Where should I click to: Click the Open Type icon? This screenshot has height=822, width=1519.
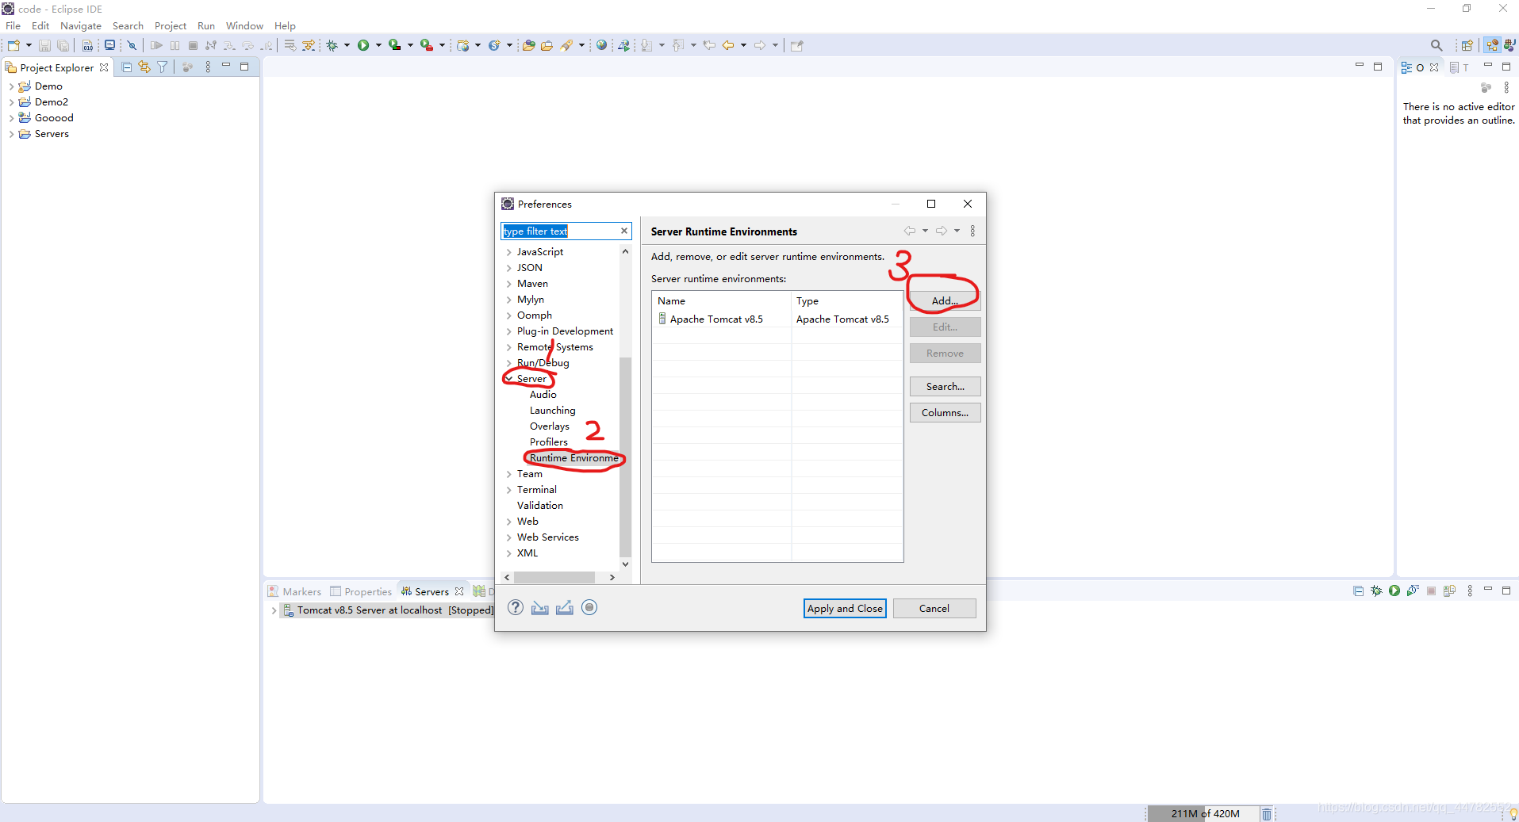(528, 45)
